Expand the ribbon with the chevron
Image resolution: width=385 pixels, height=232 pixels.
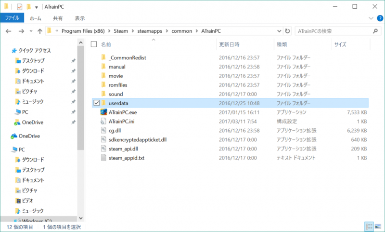[371, 18]
